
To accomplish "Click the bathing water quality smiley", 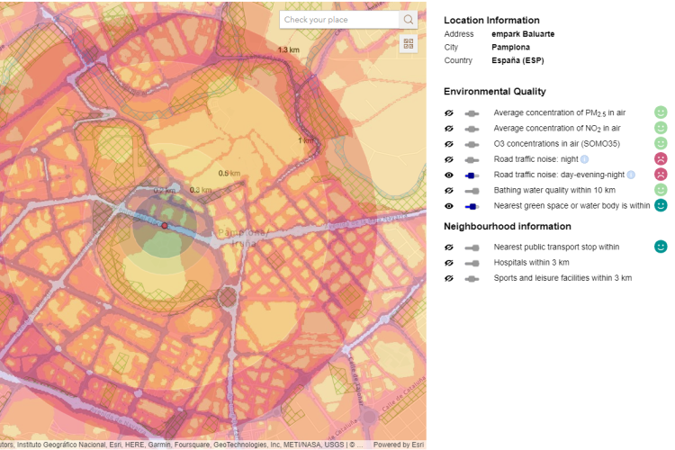I will pyautogui.click(x=661, y=190).
